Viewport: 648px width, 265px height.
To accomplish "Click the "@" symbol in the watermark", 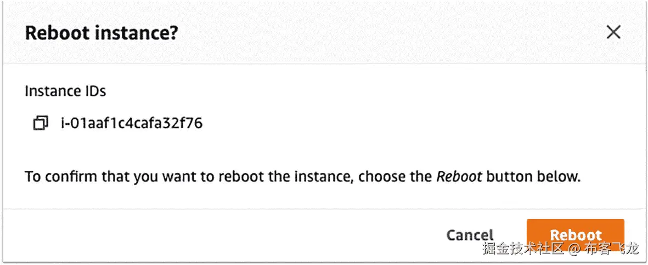I will click(574, 249).
